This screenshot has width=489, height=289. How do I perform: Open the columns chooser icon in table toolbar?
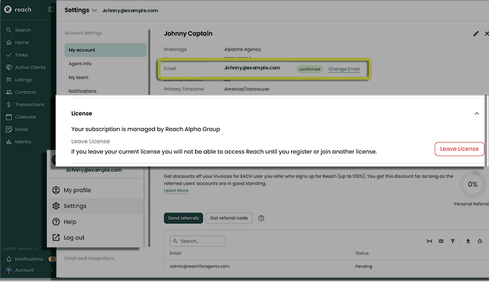(441, 241)
